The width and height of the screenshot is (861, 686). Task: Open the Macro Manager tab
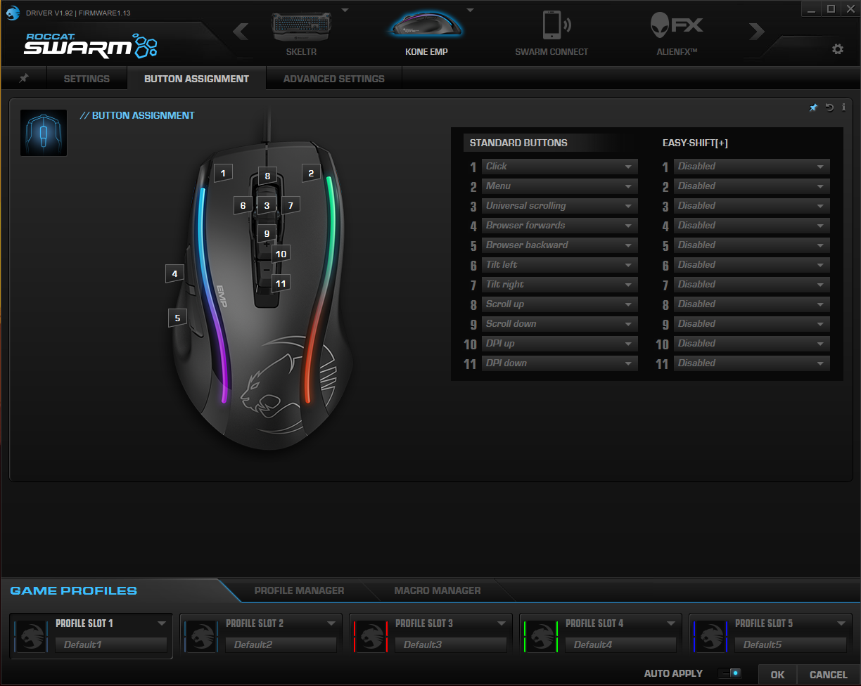pos(438,590)
